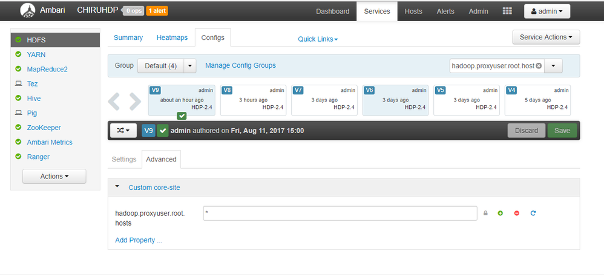
Task: Click the Custom core-site heading link
Action: pos(154,187)
